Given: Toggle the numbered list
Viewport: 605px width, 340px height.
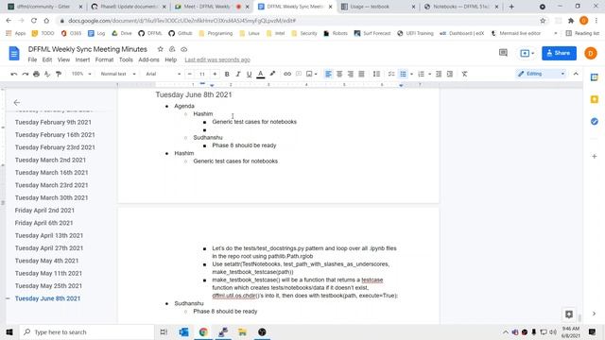Looking at the screenshot, I should point(422,74).
